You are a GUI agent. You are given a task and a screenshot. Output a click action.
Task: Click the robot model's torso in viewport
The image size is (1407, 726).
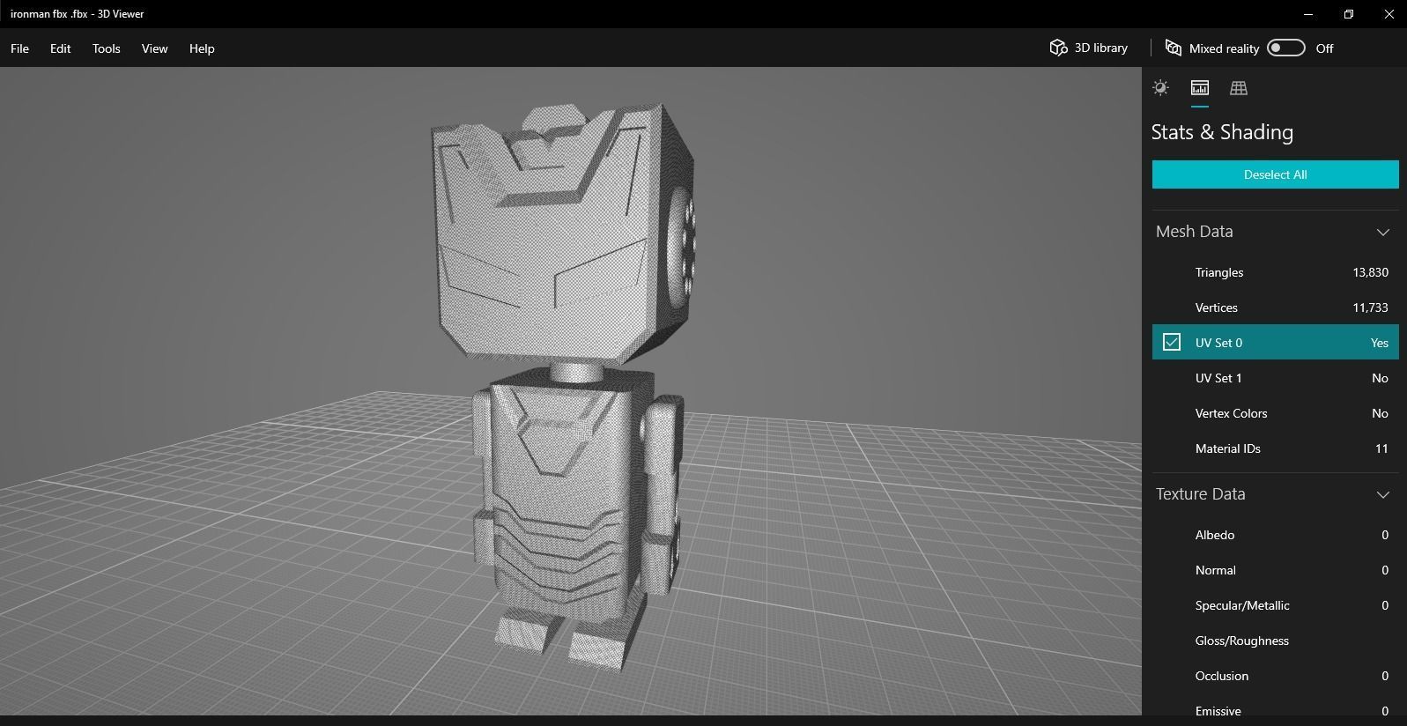click(573, 493)
